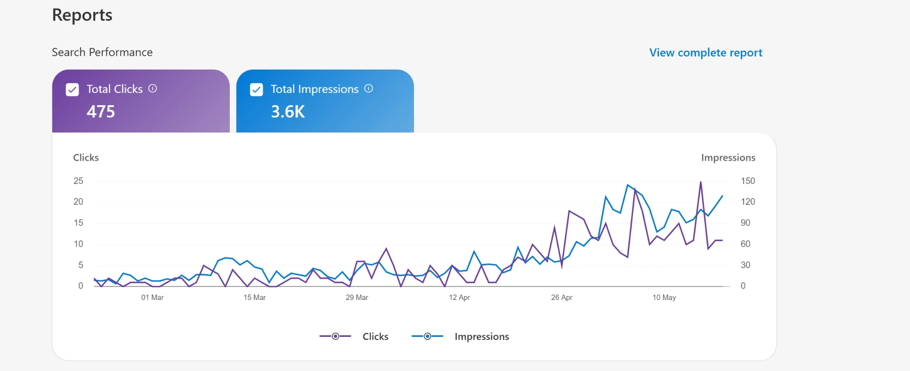Select the Total Impressions 3.6K card
910x371 pixels.
[x=325, y=101]
